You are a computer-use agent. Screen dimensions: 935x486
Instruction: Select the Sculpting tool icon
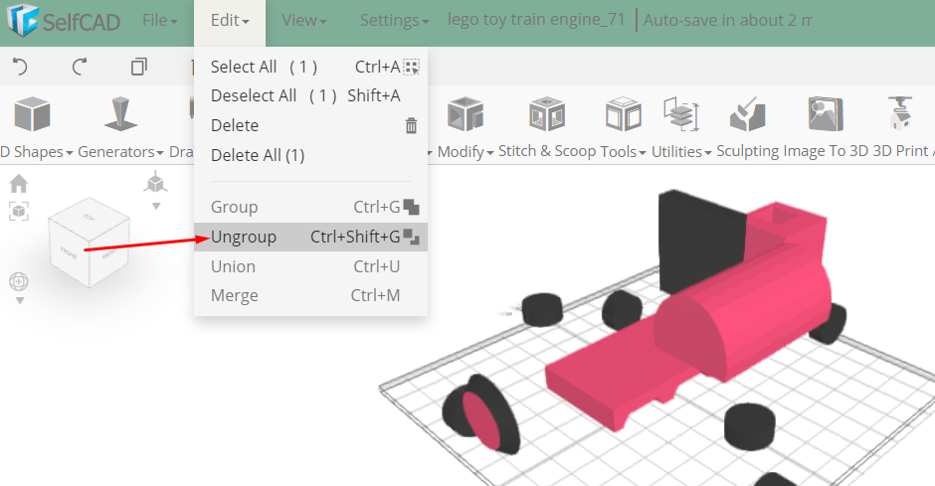(x=747, y=113)
